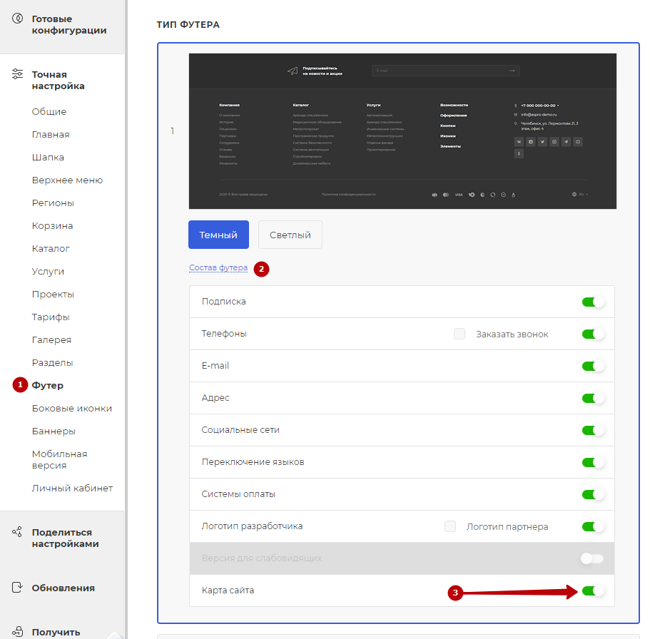Select Разделы in the sidebar
Screen dimensions: 650x639
(x=52, y=362)
